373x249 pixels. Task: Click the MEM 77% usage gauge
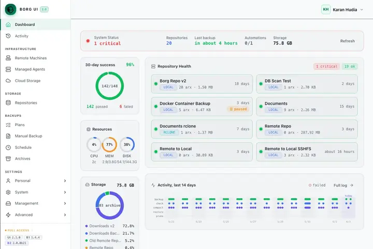(109, 145)
